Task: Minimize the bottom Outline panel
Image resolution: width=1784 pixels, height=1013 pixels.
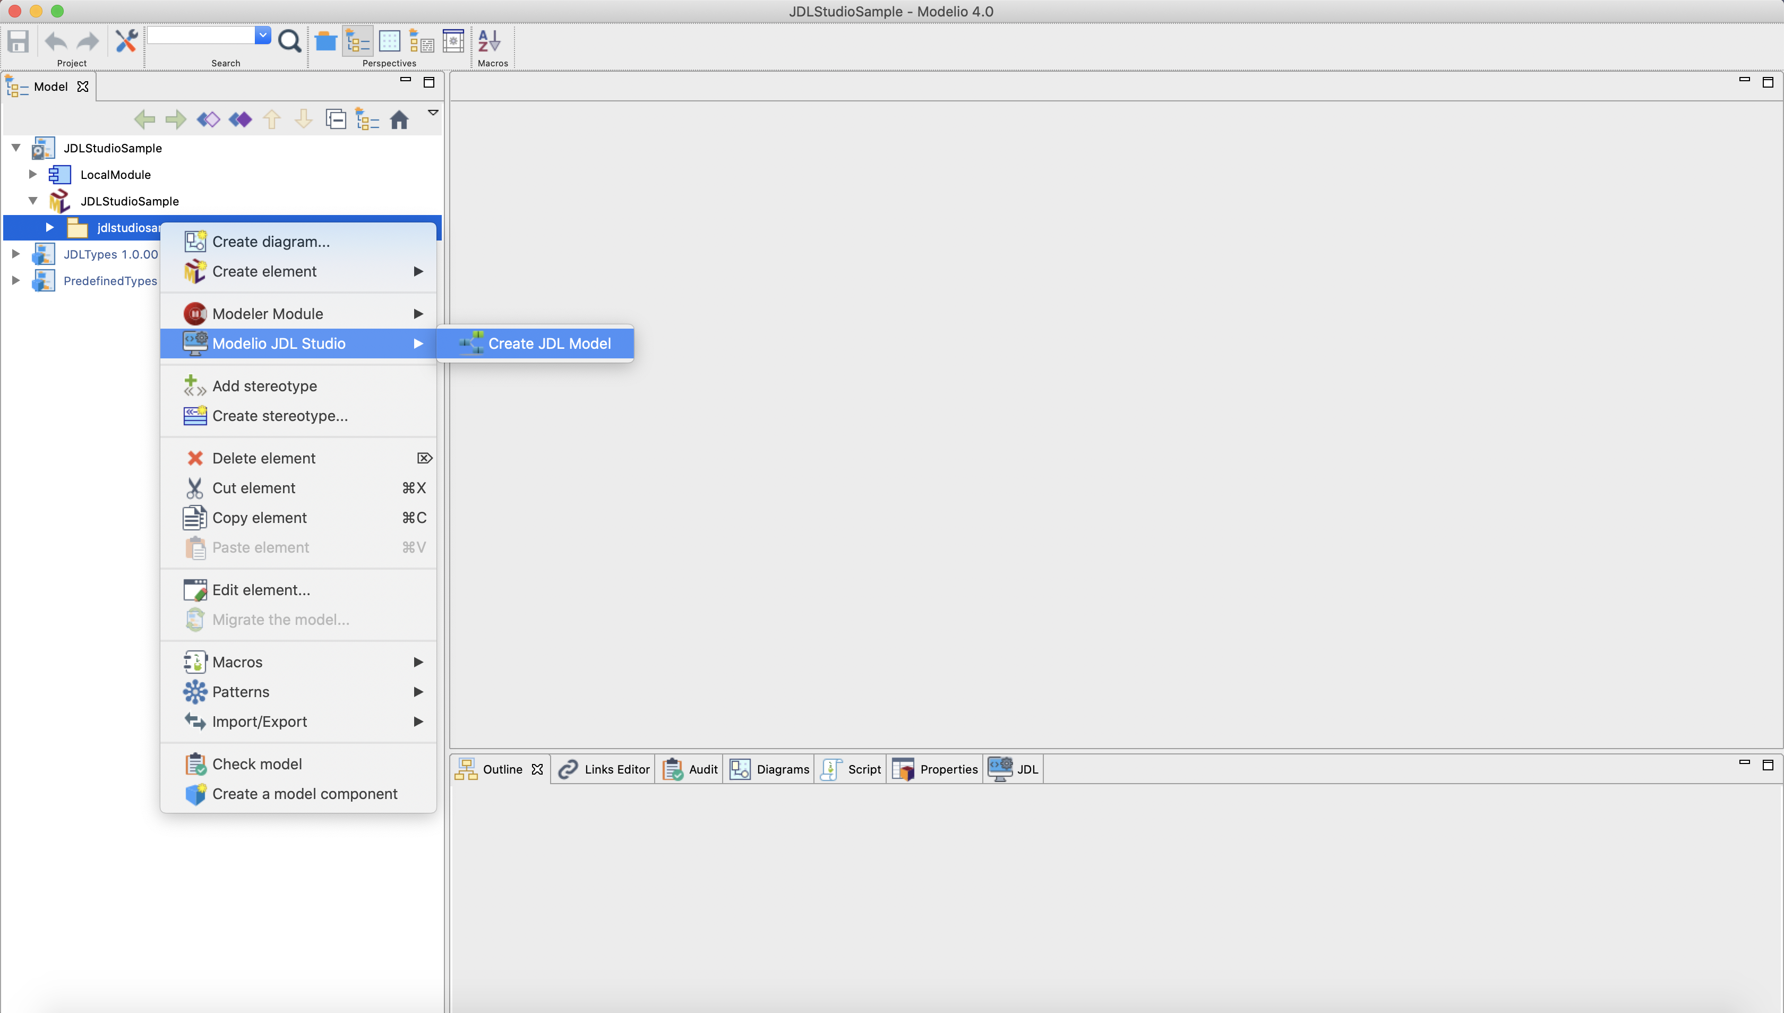Action: (1744, 762)
